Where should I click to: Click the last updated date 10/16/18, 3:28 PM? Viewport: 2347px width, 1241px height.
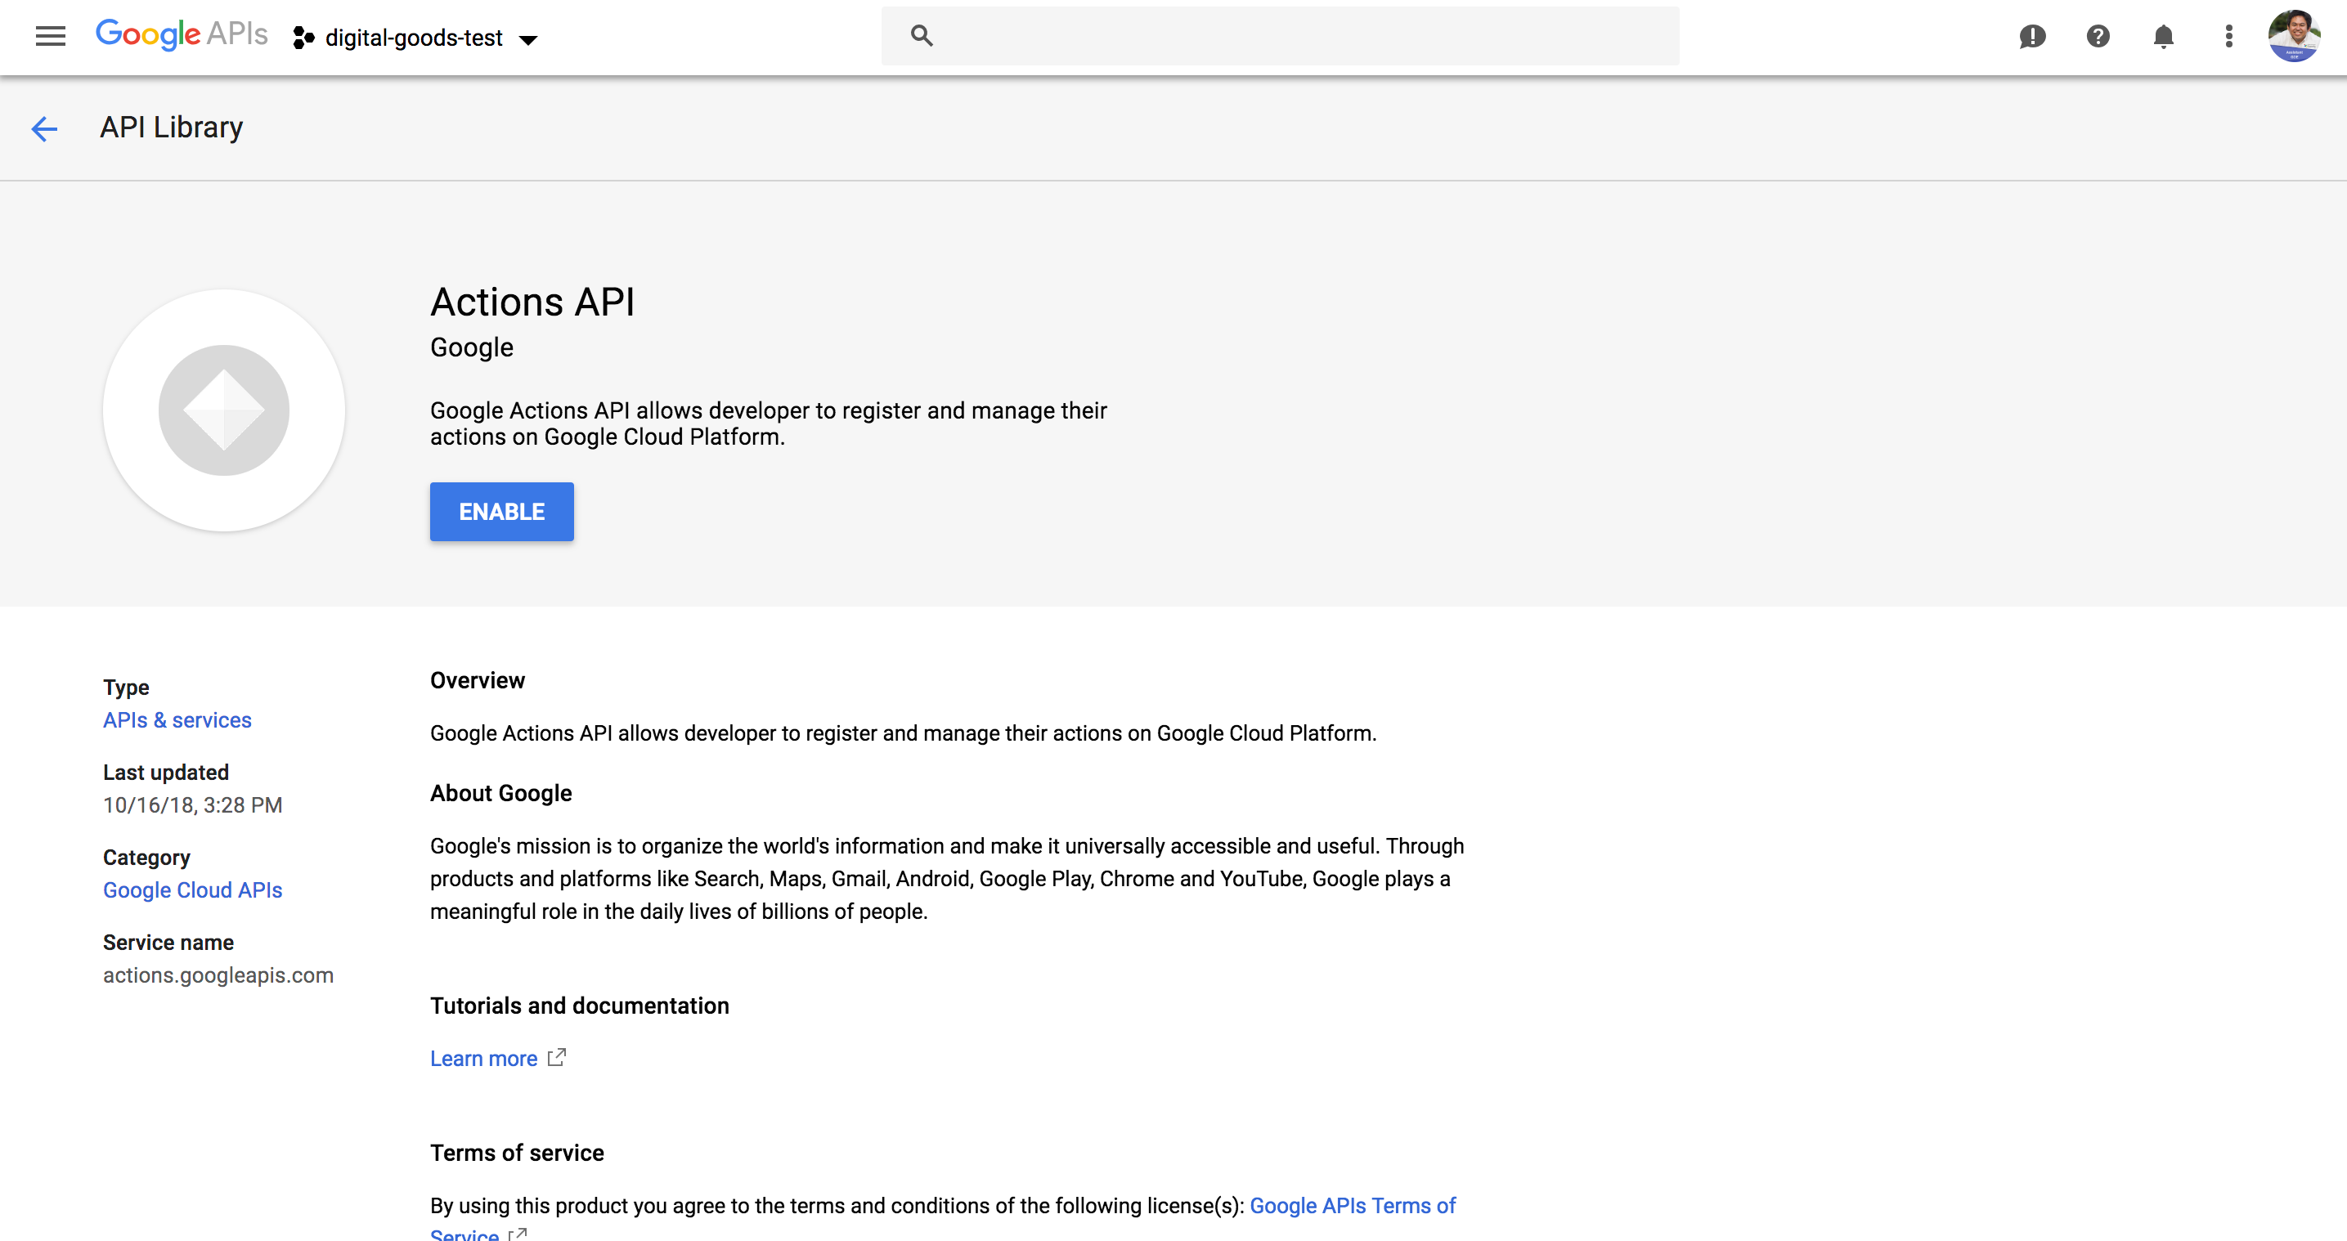(x=192, y=805)
